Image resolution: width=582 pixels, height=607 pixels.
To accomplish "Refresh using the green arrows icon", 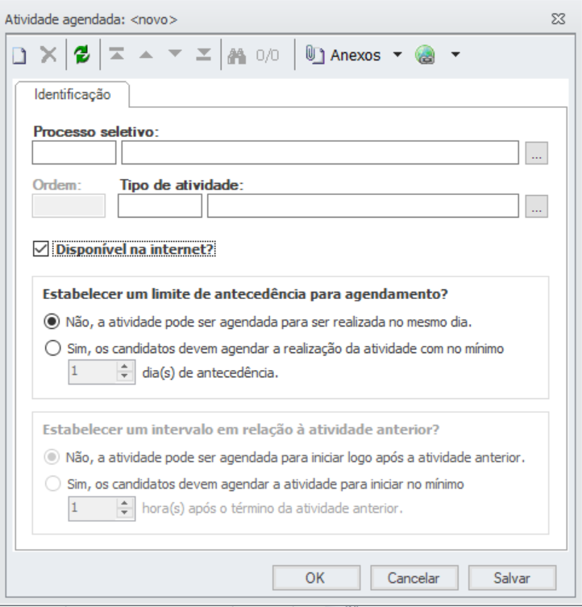I will click(x=82, y=55).
